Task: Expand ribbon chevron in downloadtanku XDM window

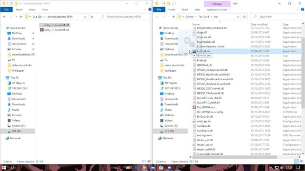Action: (x=145, y=9)
